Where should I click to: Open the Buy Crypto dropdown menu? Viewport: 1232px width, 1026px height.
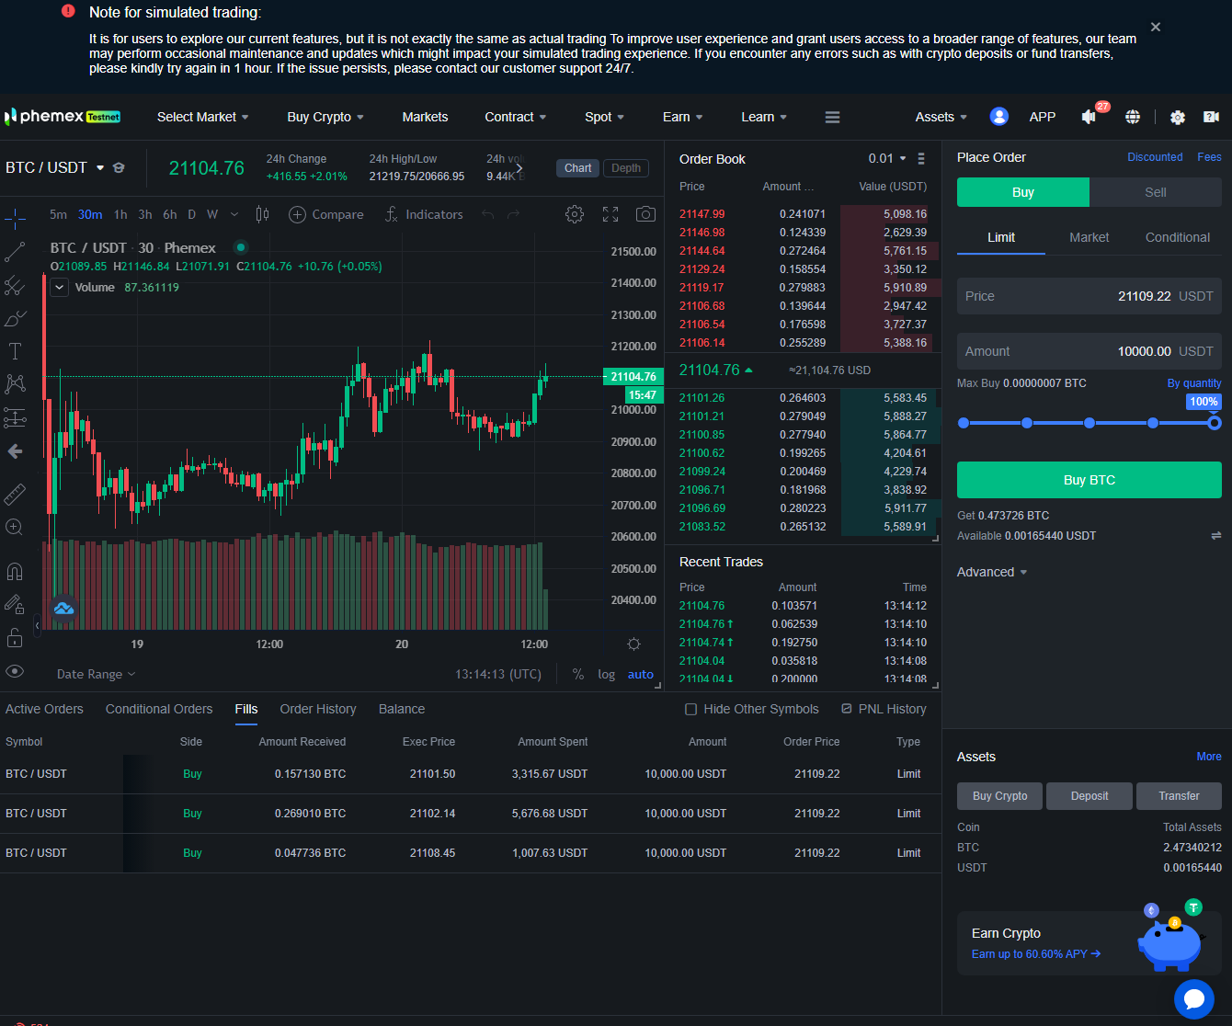(325, 117)
